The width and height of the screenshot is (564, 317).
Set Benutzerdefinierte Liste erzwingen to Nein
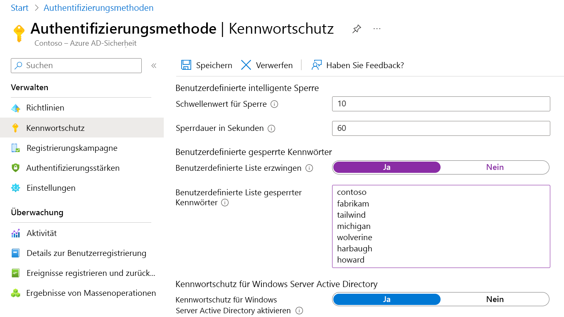click(495, 167)
